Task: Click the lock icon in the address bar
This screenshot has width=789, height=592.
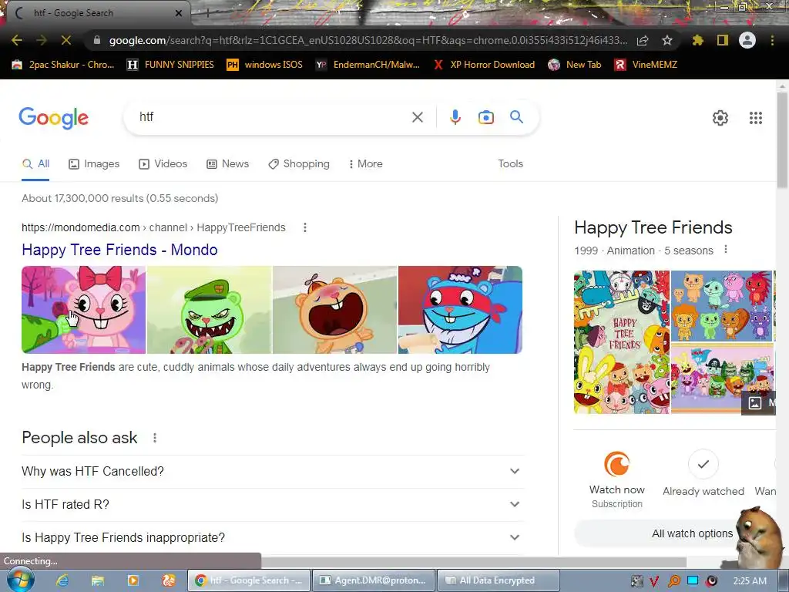Action: (x=97, y=40)
